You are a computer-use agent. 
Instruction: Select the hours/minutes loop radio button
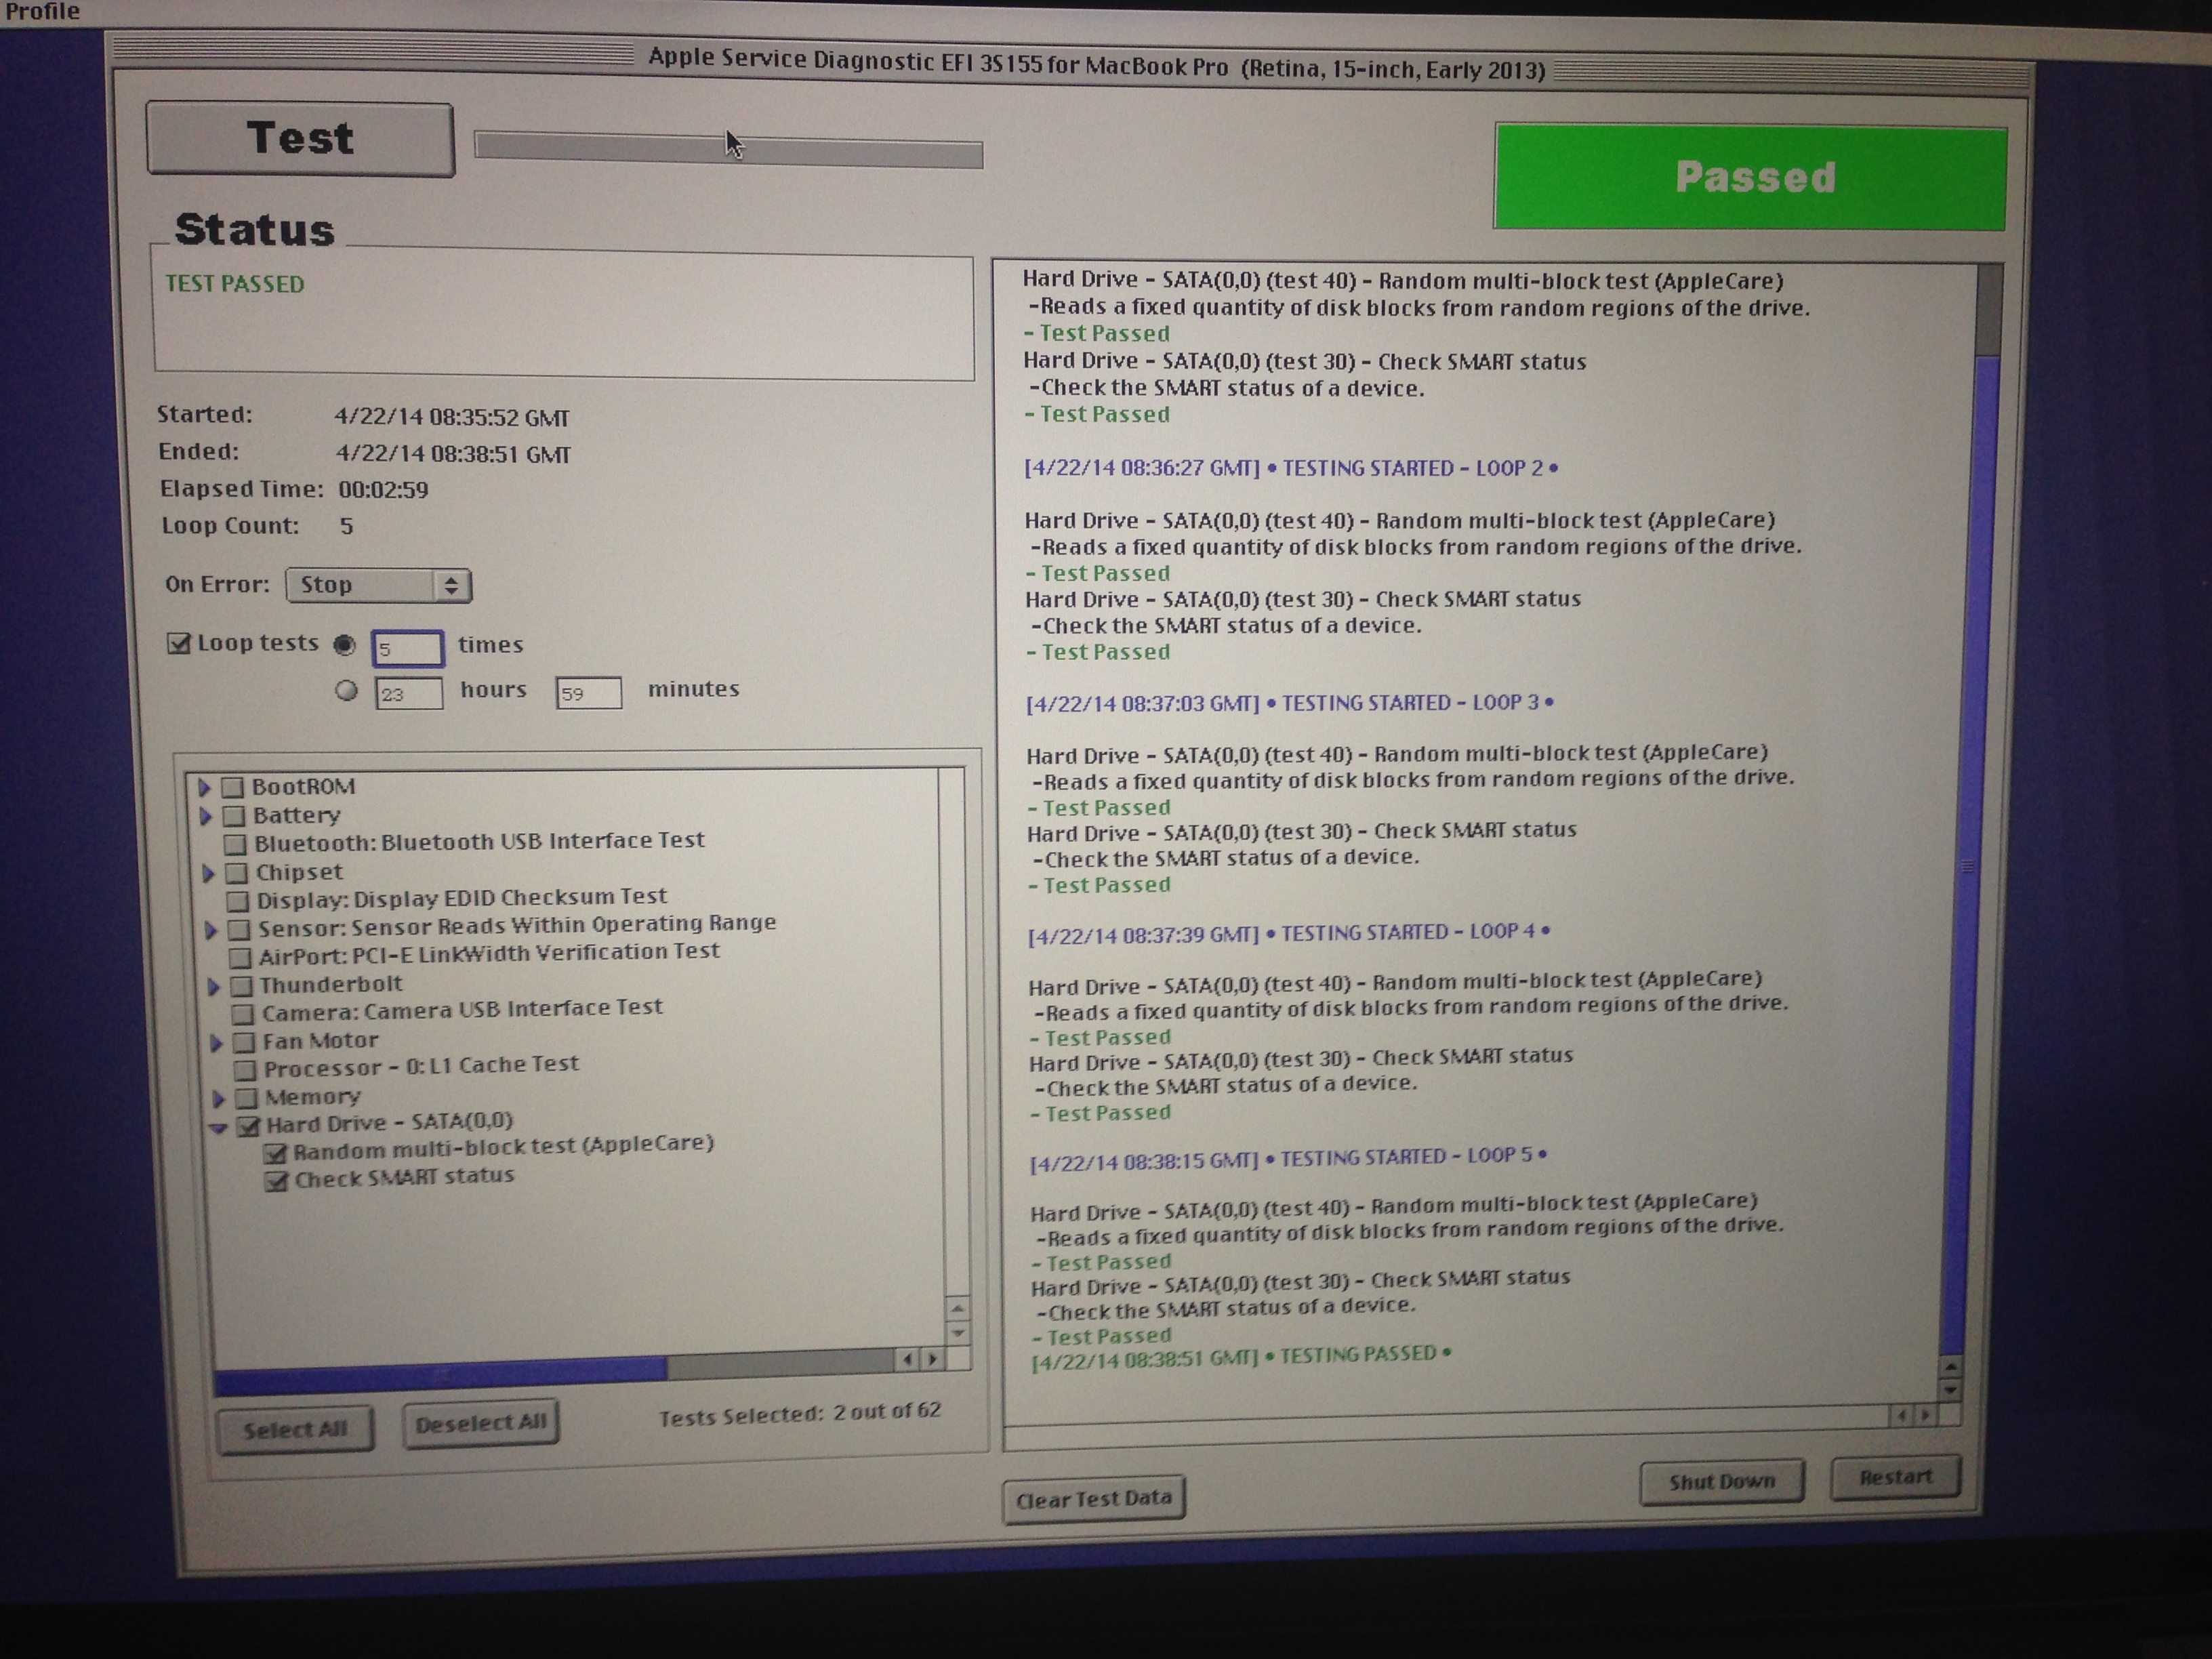(x=346, y=690)
